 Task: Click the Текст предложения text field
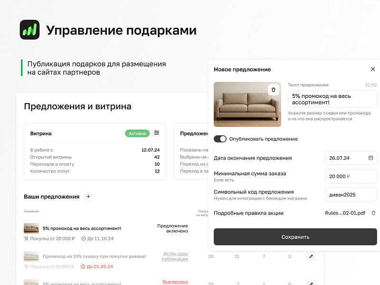pyautogui.click(x=332, y=99)
